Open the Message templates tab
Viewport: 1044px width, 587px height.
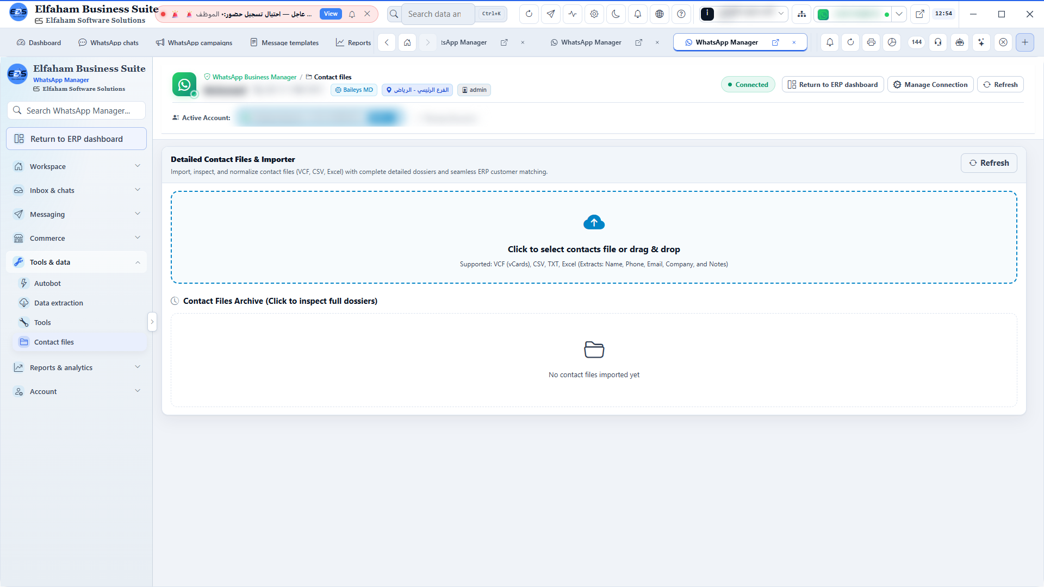coord(284,42)
